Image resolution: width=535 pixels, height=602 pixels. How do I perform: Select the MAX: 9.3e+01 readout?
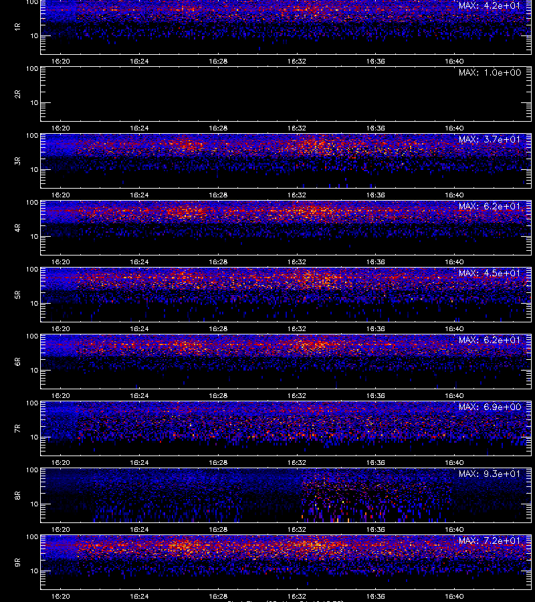point(490,474)
